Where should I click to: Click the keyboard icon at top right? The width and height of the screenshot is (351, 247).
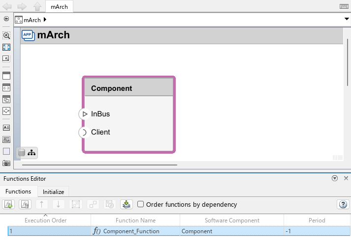coord(344,6)
